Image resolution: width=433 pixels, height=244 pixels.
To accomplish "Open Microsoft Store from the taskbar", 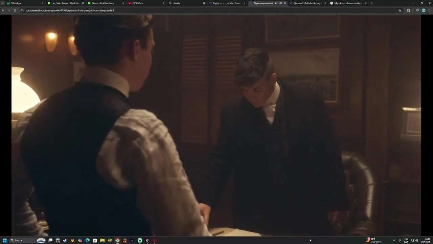I will click(95, 240).
